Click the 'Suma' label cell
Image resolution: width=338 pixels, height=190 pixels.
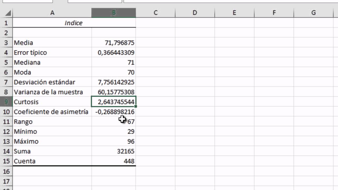tap(52, 151)
